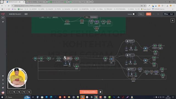The image size is (176, 99).
Task: Select the Switch node in the workflow
Action: click(x=111, y=59)
